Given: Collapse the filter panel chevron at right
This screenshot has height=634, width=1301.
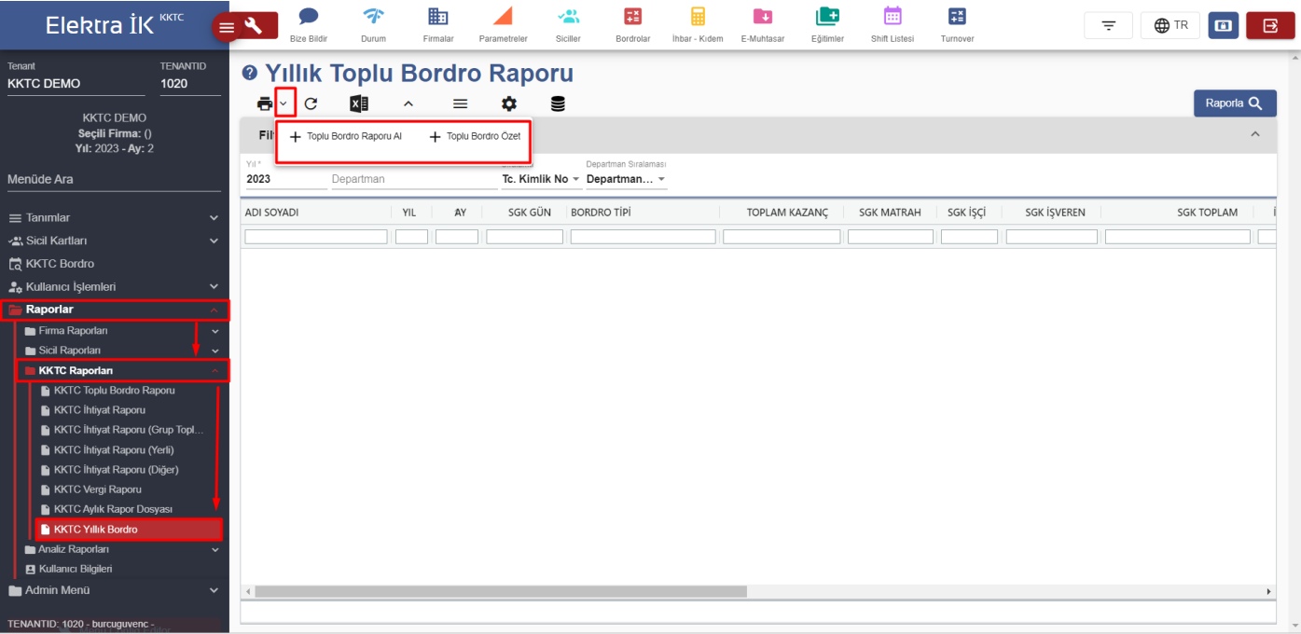Looking at the screenshot, I should (1255, 134).
